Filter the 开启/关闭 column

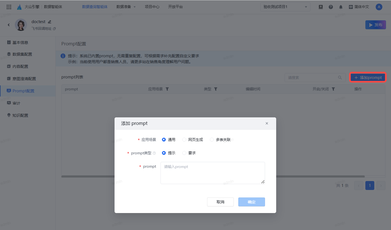(x=333, y=89)
